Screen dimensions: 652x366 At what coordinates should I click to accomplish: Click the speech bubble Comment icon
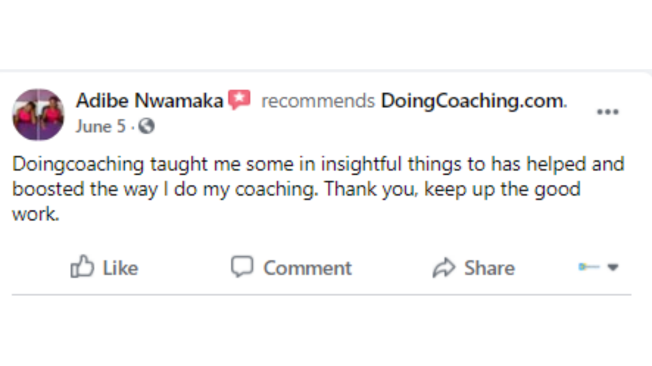point(242,266)
